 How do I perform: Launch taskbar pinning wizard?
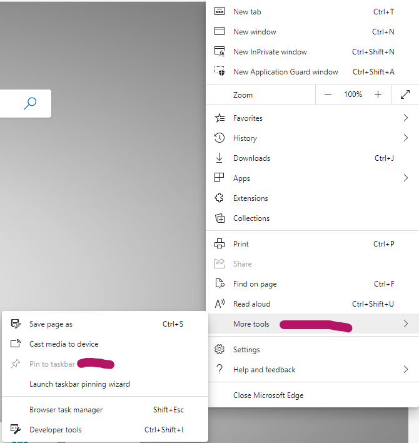click(x=105, y=384)
